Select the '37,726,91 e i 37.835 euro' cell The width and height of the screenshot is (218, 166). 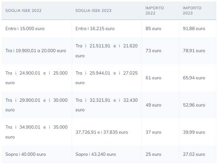point(102,132)
